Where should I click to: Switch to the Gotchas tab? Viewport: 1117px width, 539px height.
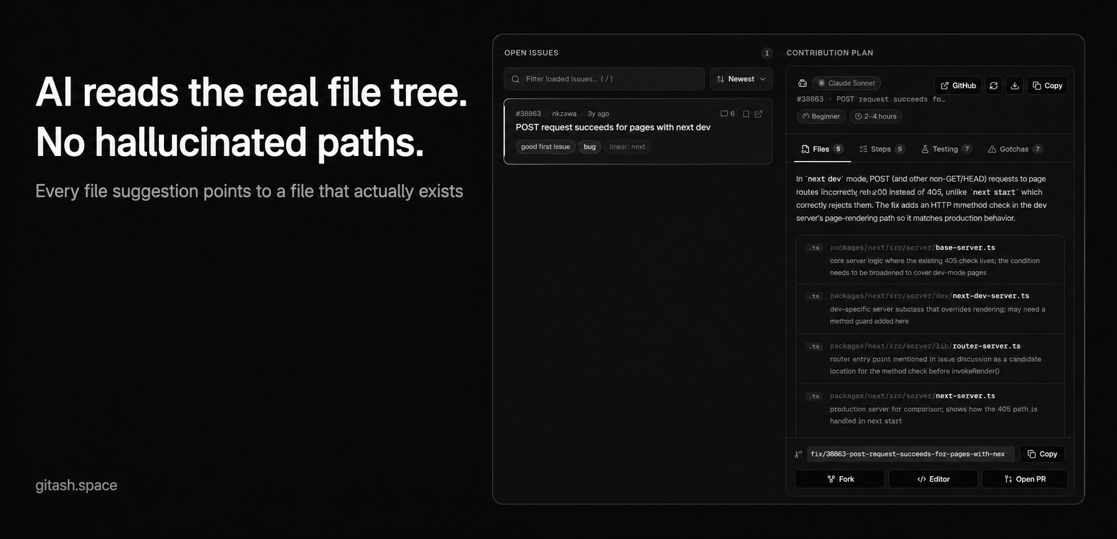[x=1015, y=149]
